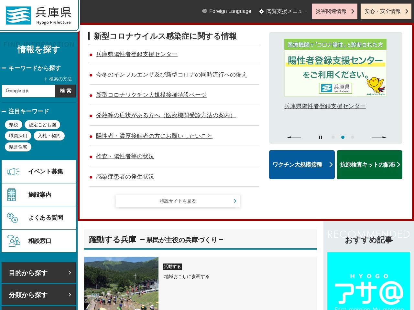The width and height of the screenshot is (414, 310).
Task: Click 特設サイトを見る button
Action: pos(178,201)
